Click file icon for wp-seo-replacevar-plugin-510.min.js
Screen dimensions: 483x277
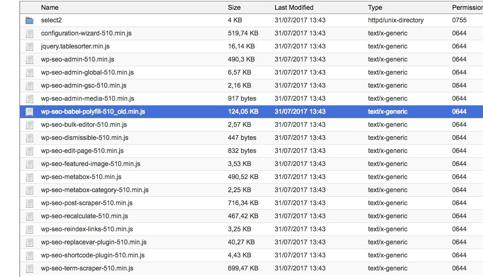point(29,242)
